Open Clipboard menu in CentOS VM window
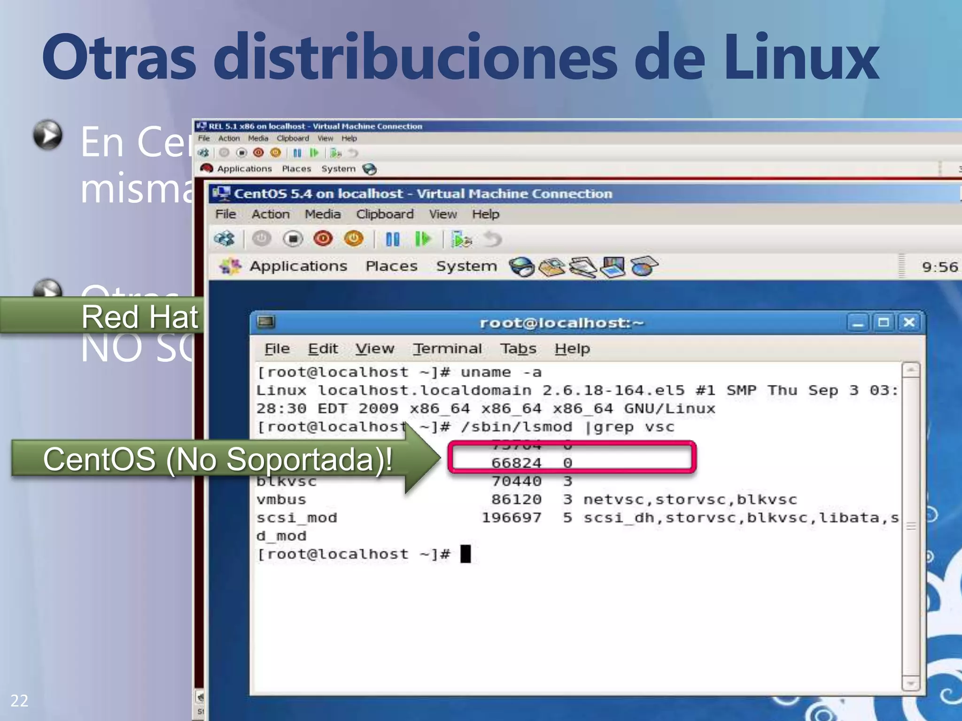Viewport: 962px width, 721px height. coord(385,214)
